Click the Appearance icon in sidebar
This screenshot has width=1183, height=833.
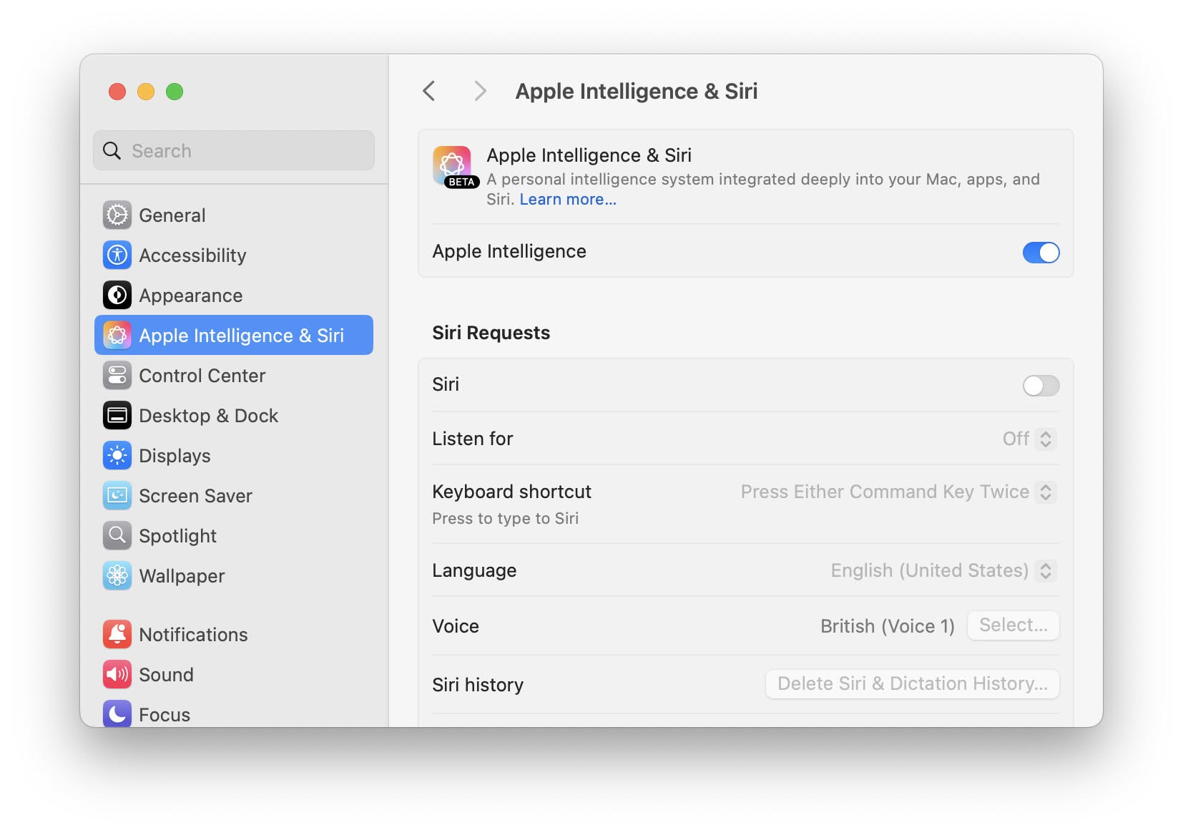[x=117, y=295]
